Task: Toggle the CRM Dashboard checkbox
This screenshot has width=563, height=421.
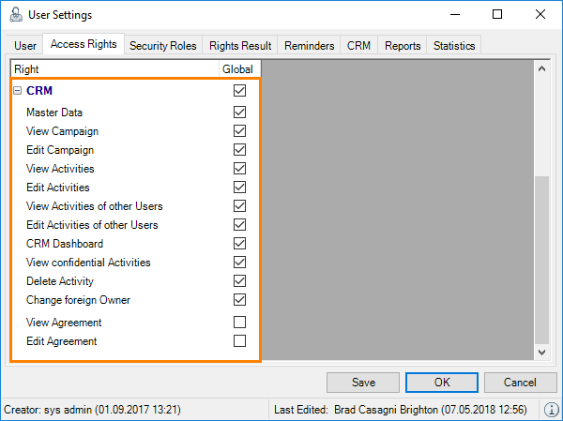Action: click(x=239, y=244)
